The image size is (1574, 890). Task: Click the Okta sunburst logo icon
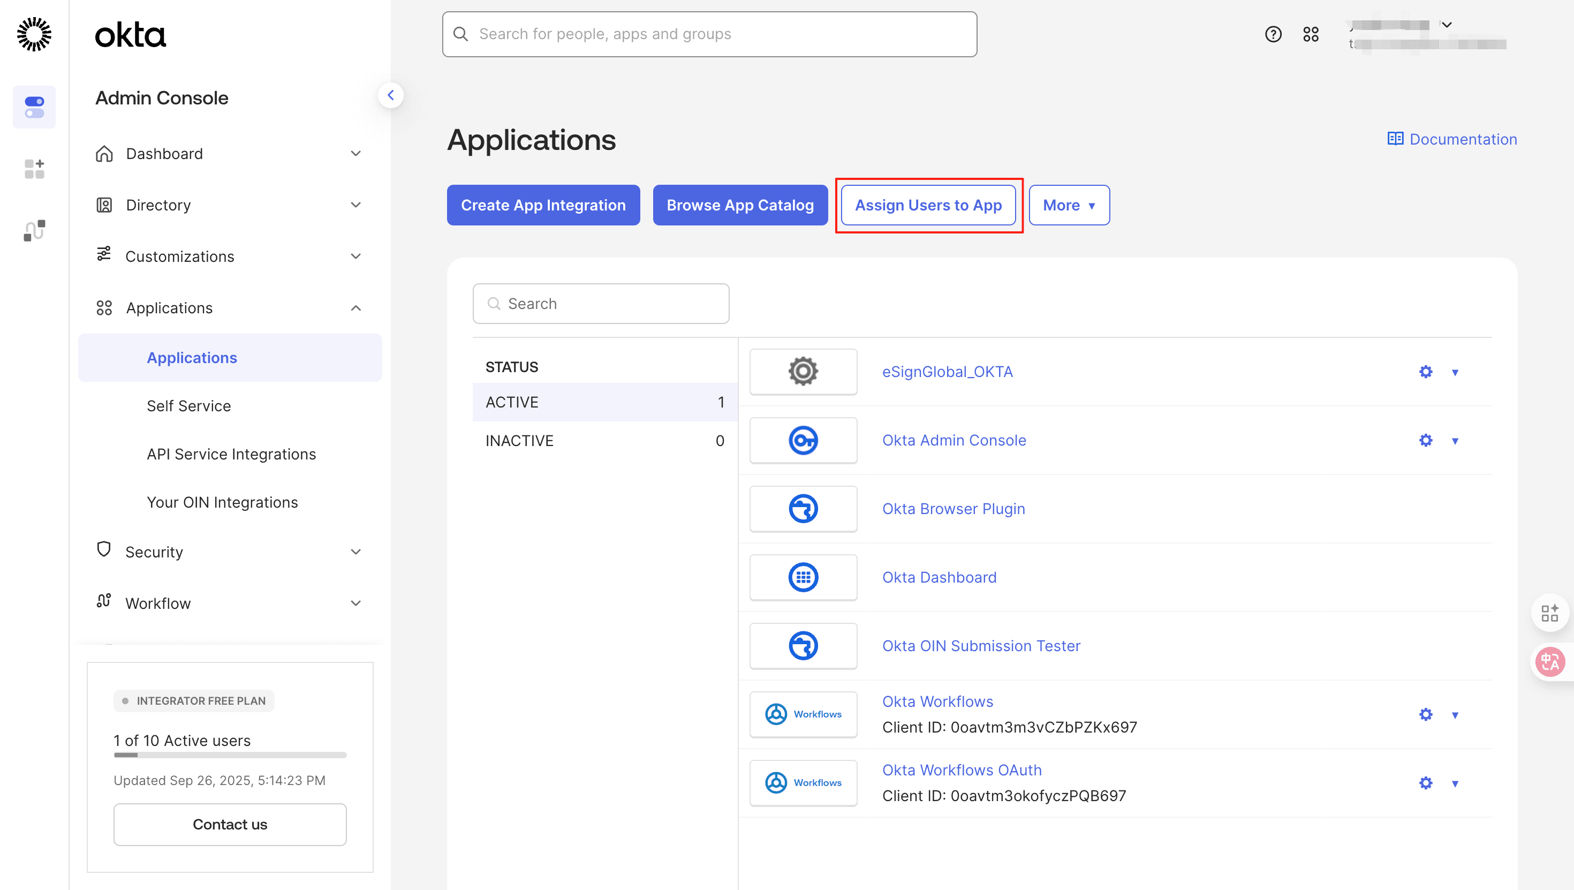tap(34, 34)
